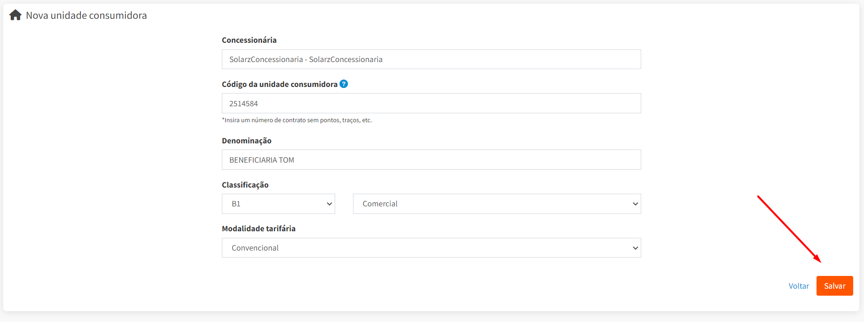The image size is (864, 322).
Task: Click the Nova unidade consumidora page title
Action: pyautogui.click(x=86, y=16)
